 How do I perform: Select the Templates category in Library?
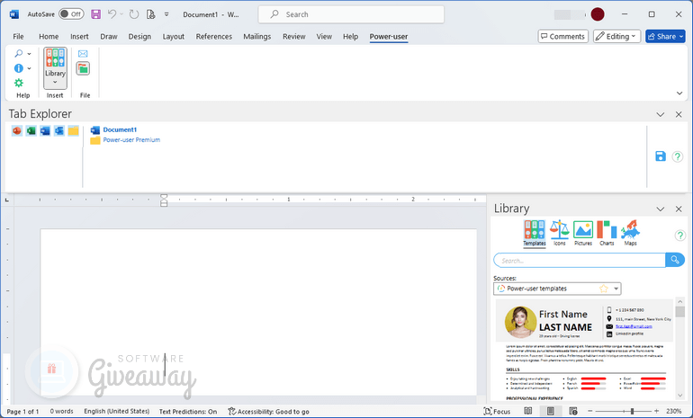click(535, 234)
